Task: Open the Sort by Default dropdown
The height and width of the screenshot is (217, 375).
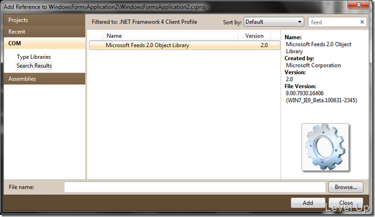Action: (274, 22)
